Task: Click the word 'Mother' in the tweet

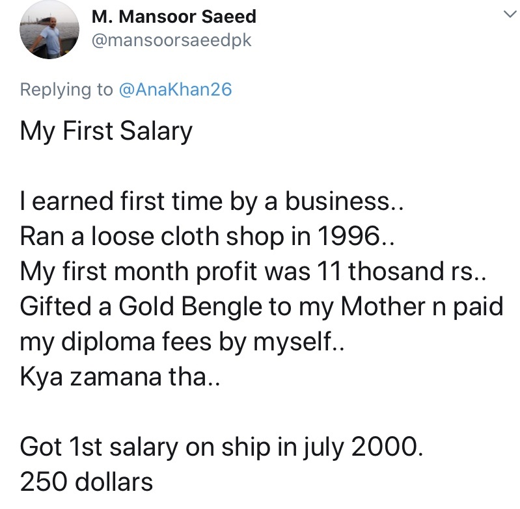Action: tap(383, 307)
